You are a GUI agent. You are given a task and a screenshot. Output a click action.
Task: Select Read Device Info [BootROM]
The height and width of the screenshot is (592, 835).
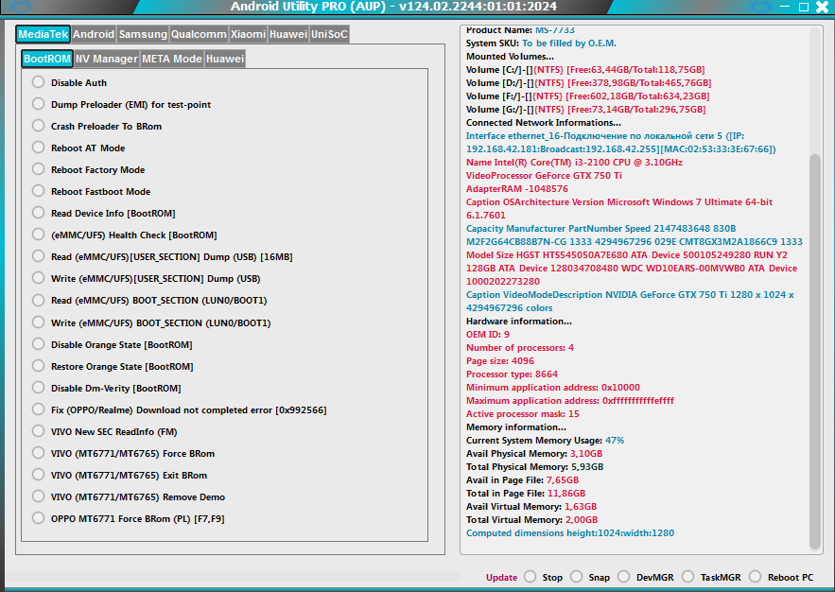pyautogui.click(x=39, y=214)
